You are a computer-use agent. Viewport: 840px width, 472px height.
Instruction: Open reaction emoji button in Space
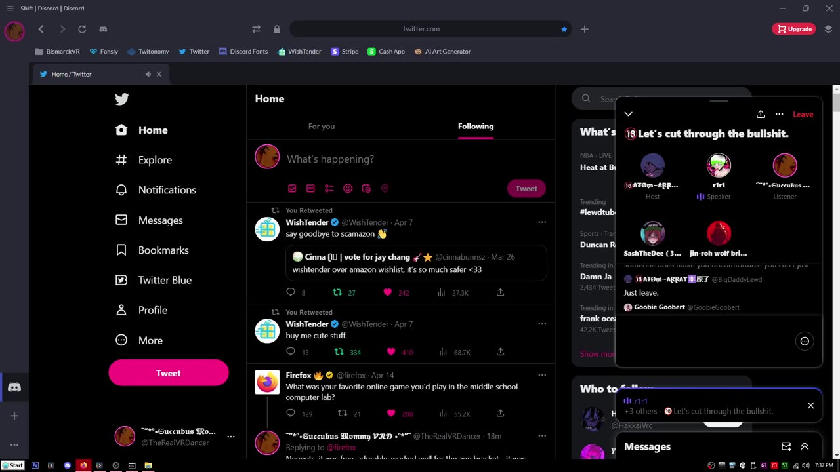(x=805, y=341)
